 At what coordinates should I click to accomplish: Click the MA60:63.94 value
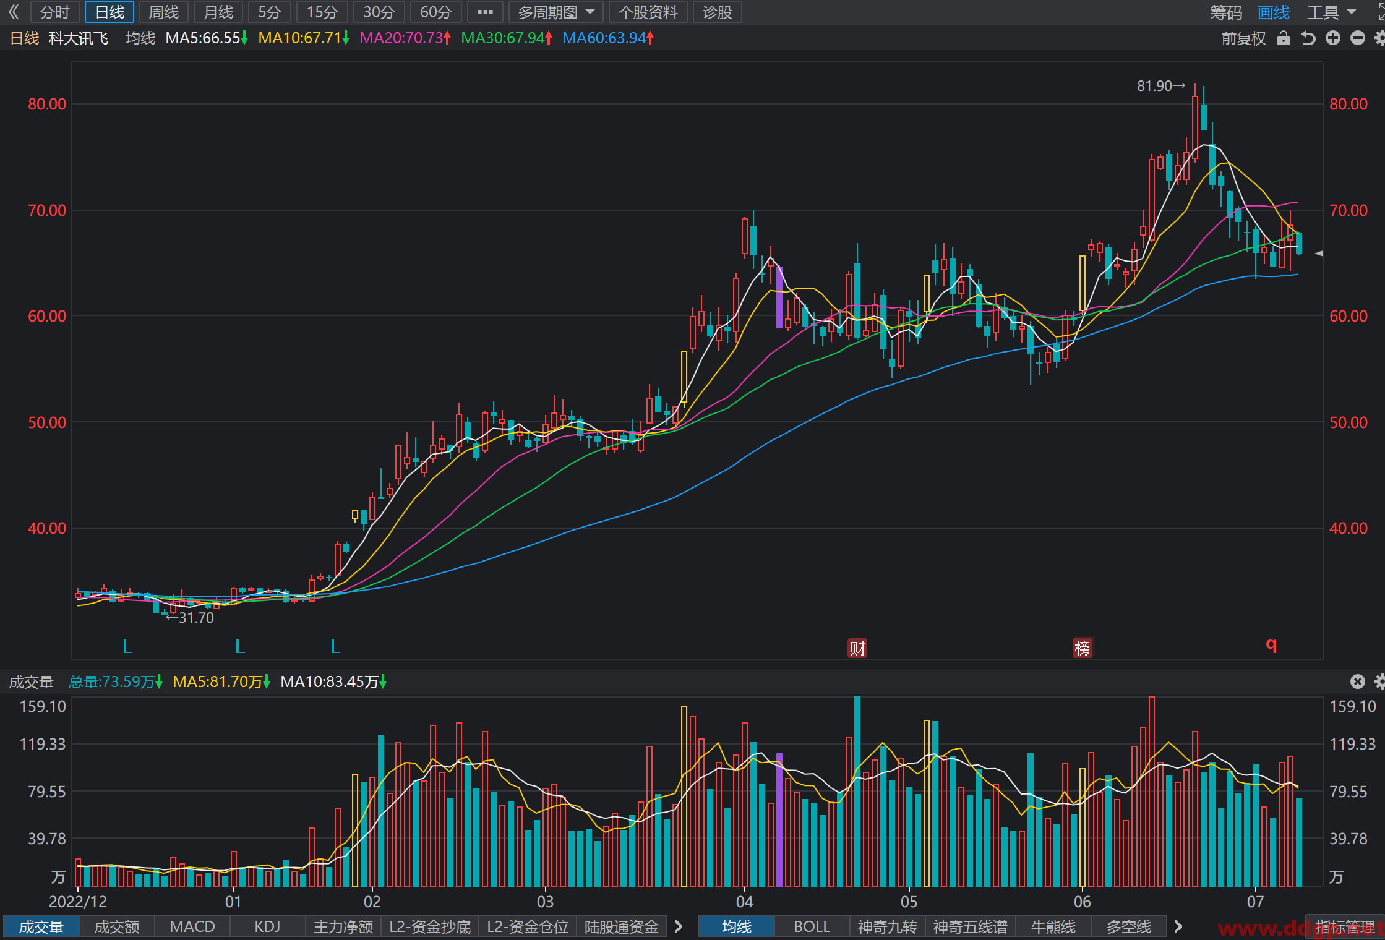608,38
